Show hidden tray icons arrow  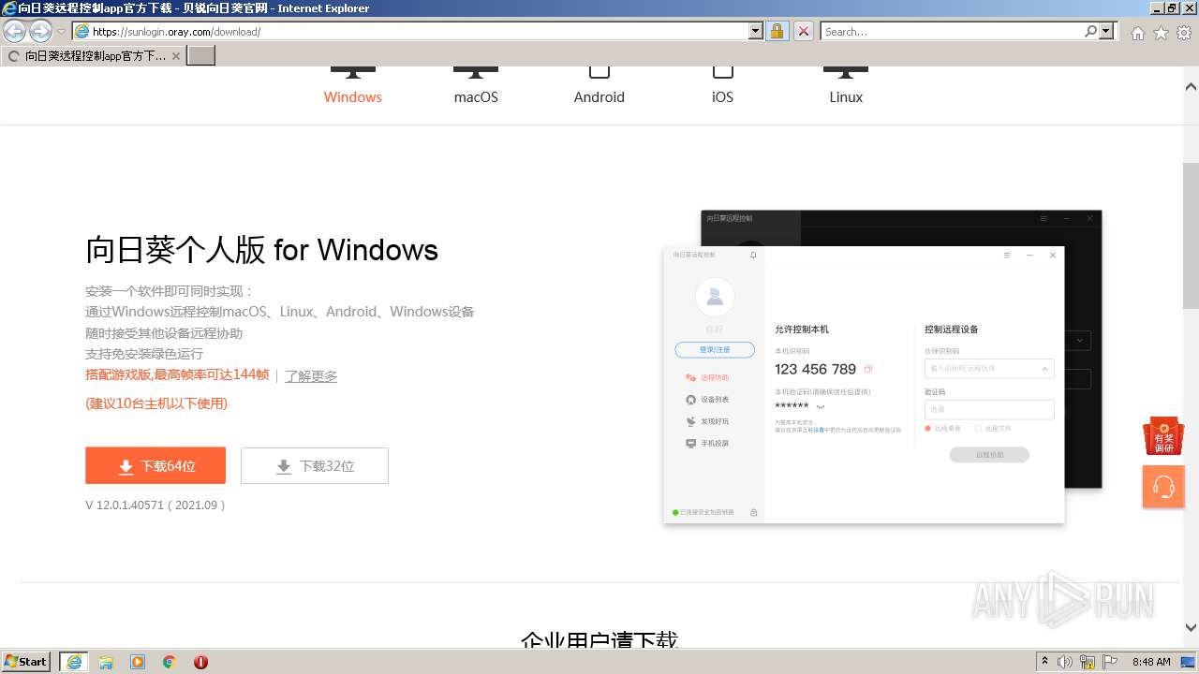tap(1044, 662)
